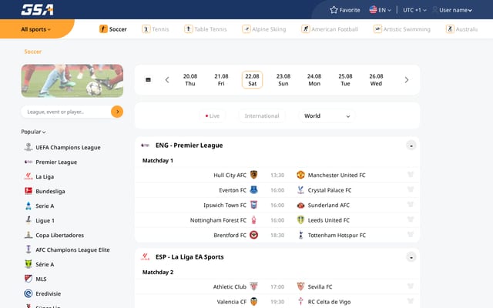Collapse the ESP - La Liga EA Sports section
This screenshot has height=308, width=493.
pos(411,257)
